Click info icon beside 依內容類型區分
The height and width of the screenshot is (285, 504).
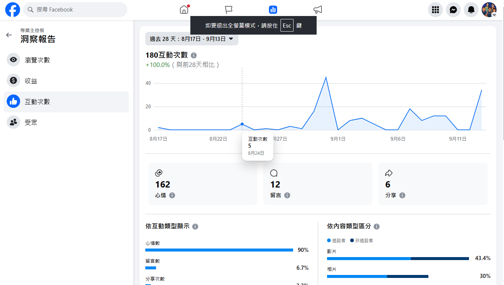coord(377,227)
